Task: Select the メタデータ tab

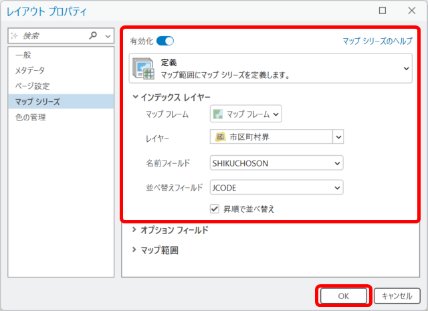Action: pos(30,70)
